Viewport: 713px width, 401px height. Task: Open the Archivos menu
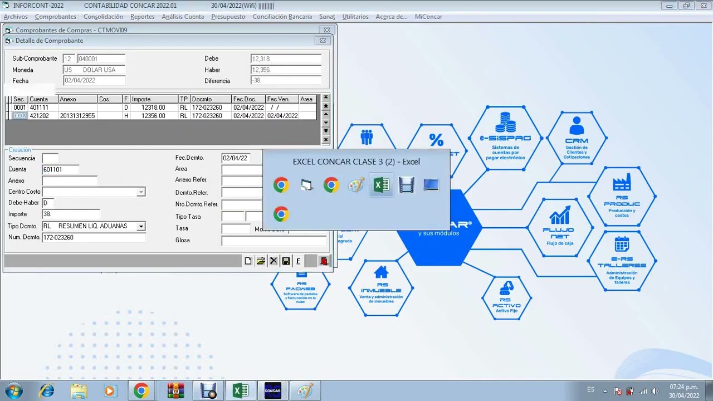coord(16,17)
